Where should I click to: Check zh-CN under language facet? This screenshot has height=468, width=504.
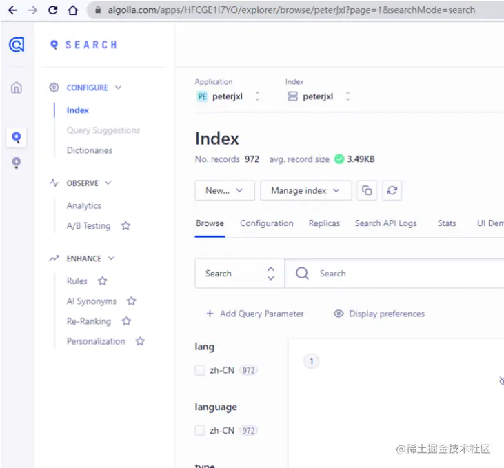click(x=200, y=430)
